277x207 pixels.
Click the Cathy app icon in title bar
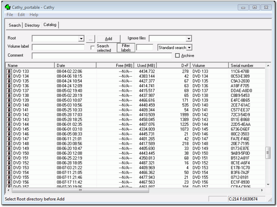[x=8, y=7]
